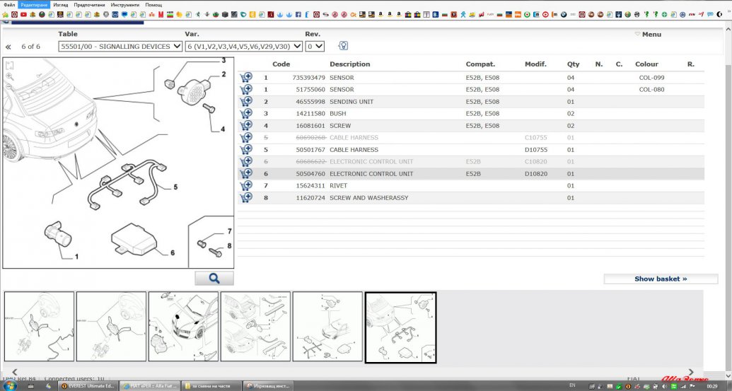Add 15624311 RIVET to the basket
732x391 pixels.
click(246, 186)
